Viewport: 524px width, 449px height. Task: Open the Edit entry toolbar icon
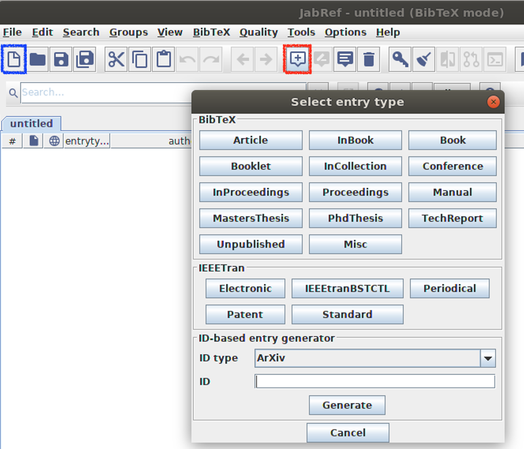click(345, 60)
